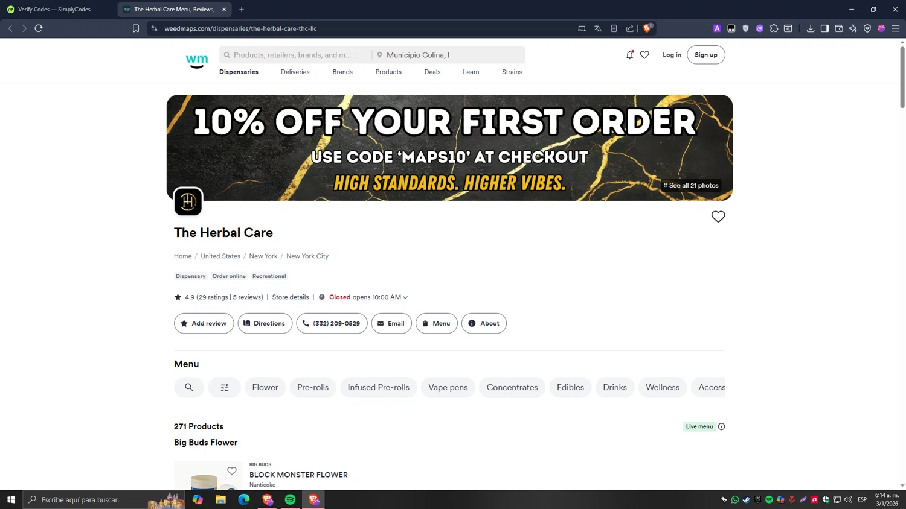Open the location selector Municipio Colina

coord(449,55)
